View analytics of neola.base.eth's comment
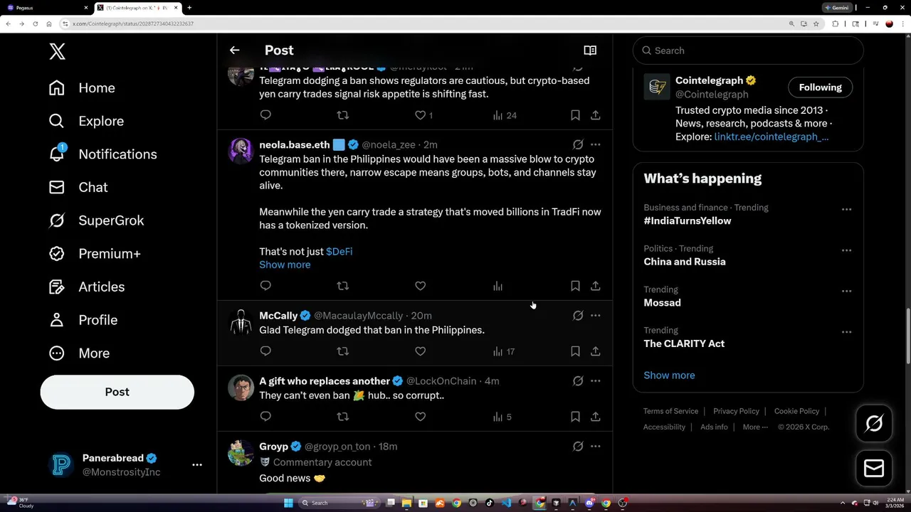This screenshot has height=512, width=911. (x=497, y=286)
